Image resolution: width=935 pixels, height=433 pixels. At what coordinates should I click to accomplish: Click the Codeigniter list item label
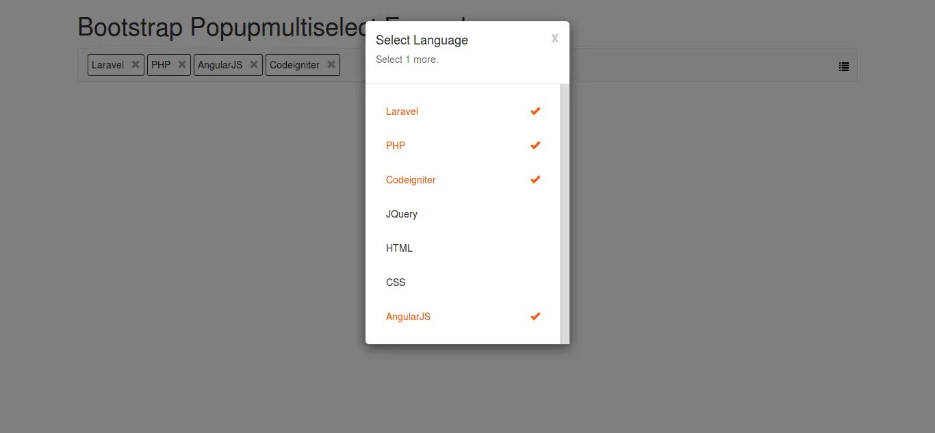pyautogui.click(x=411, y=180)
